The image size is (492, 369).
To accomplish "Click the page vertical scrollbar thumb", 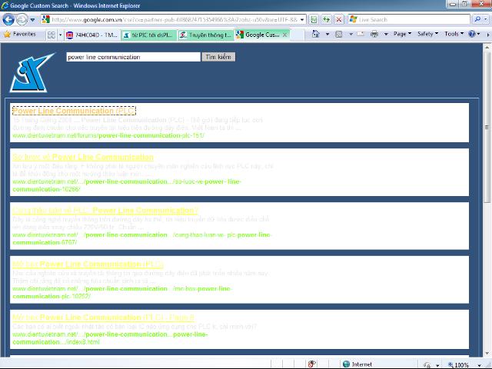I will point(487,127).
